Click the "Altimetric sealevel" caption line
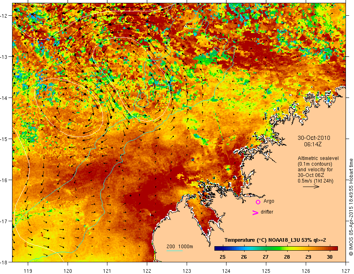Screen dimensions: 354x274 [x=318, y=158]
